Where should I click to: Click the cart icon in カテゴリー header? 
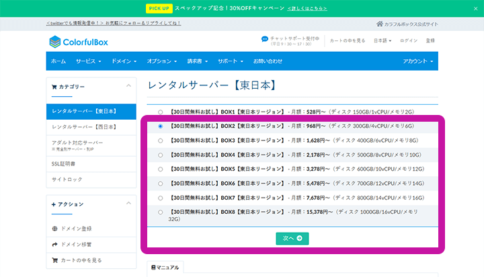point(54,87)
